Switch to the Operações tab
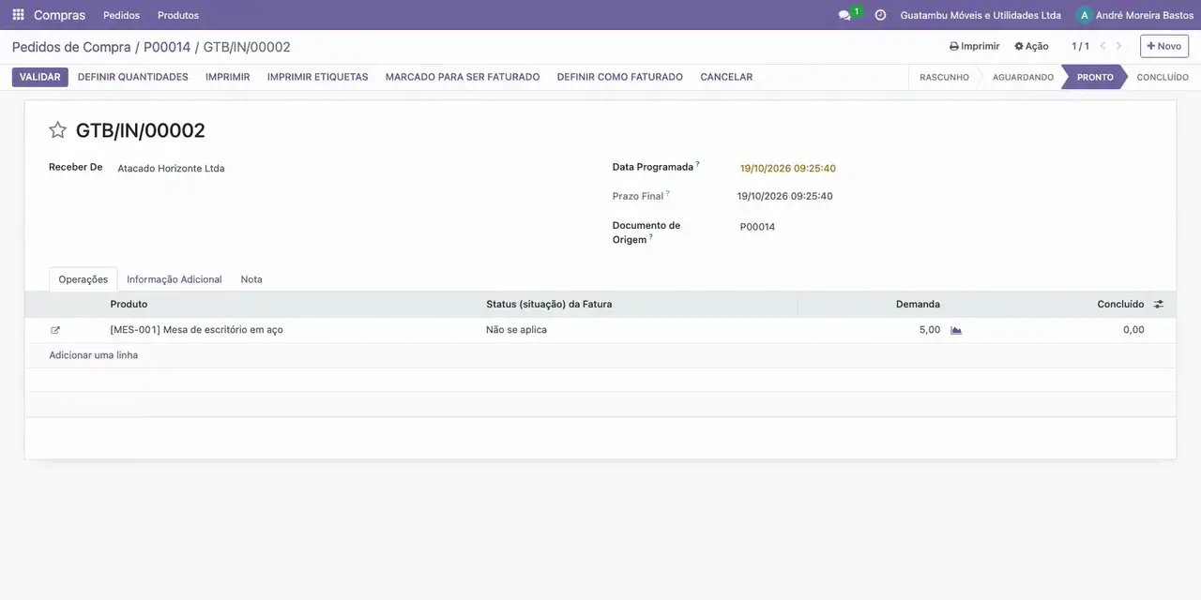The height and width of the screenshot is (600, 1201). (84, 279)
